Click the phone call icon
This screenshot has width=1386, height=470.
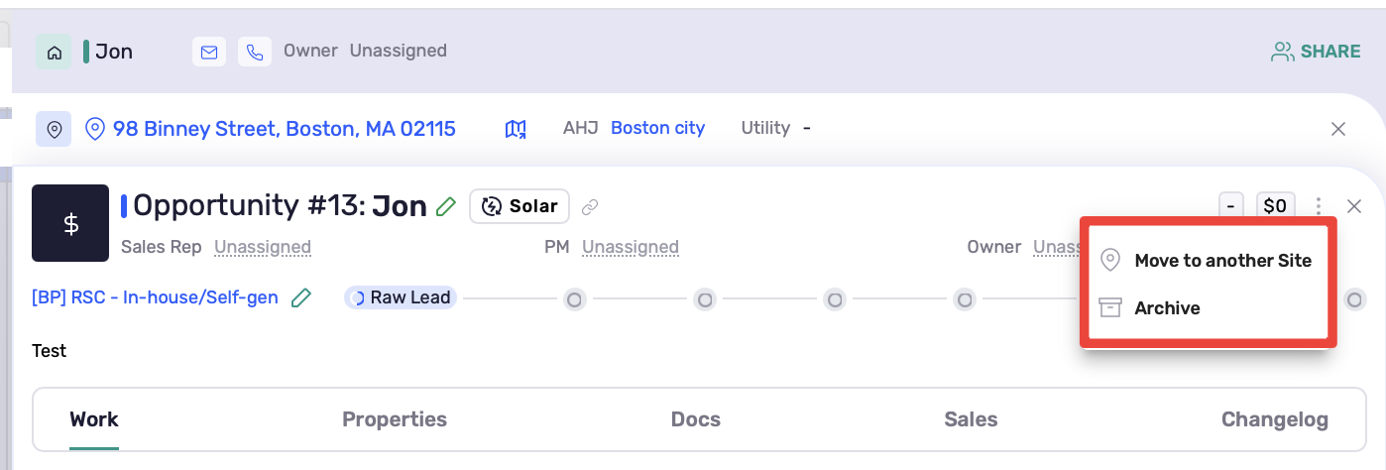point(255,52)
